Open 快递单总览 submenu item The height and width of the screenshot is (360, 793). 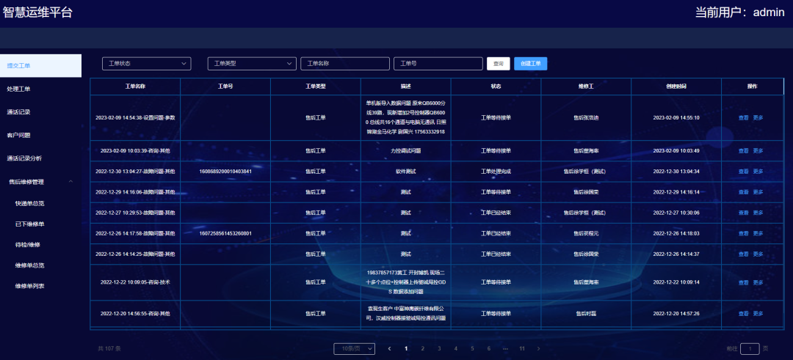click(x=29, y=204)
